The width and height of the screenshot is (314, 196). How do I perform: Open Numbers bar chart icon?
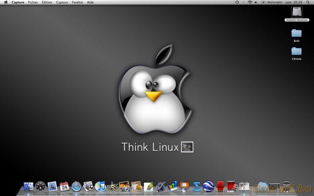pyautogui.click(x=172, y=186)
